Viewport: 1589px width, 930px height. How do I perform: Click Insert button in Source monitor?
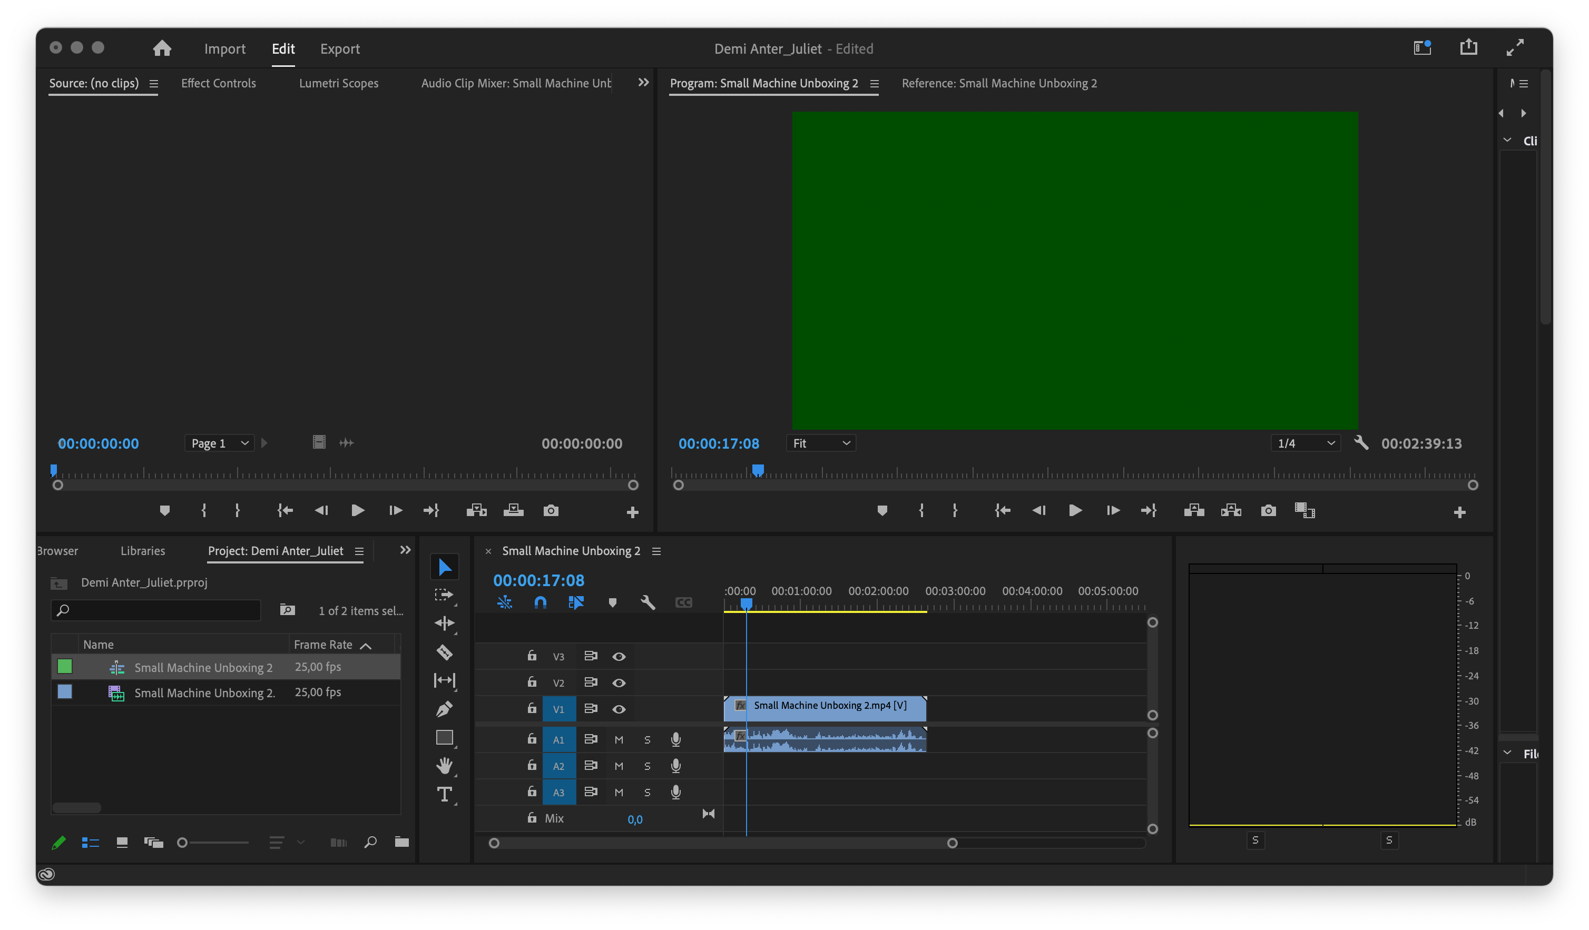476,511
